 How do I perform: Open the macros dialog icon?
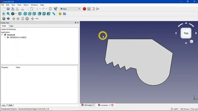[93, 9]
